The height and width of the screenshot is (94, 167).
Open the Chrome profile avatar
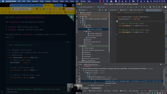(x=64, y=9)
